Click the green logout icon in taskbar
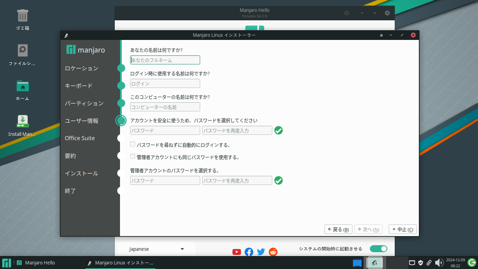The width and height of the screenshot is (478, 269). (472, 262)
